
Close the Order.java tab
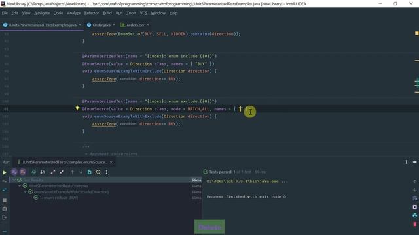114,25
